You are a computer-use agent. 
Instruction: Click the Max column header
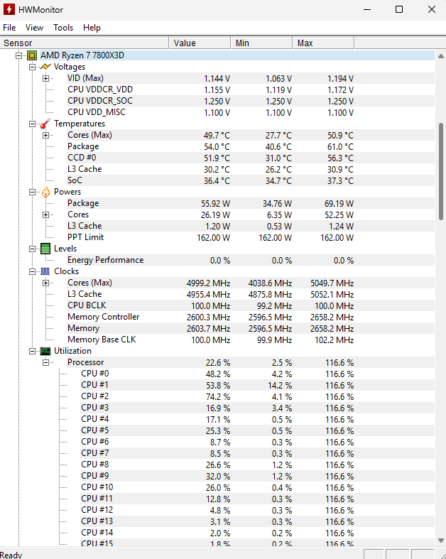pyautogui.click(x=323, y=43)
